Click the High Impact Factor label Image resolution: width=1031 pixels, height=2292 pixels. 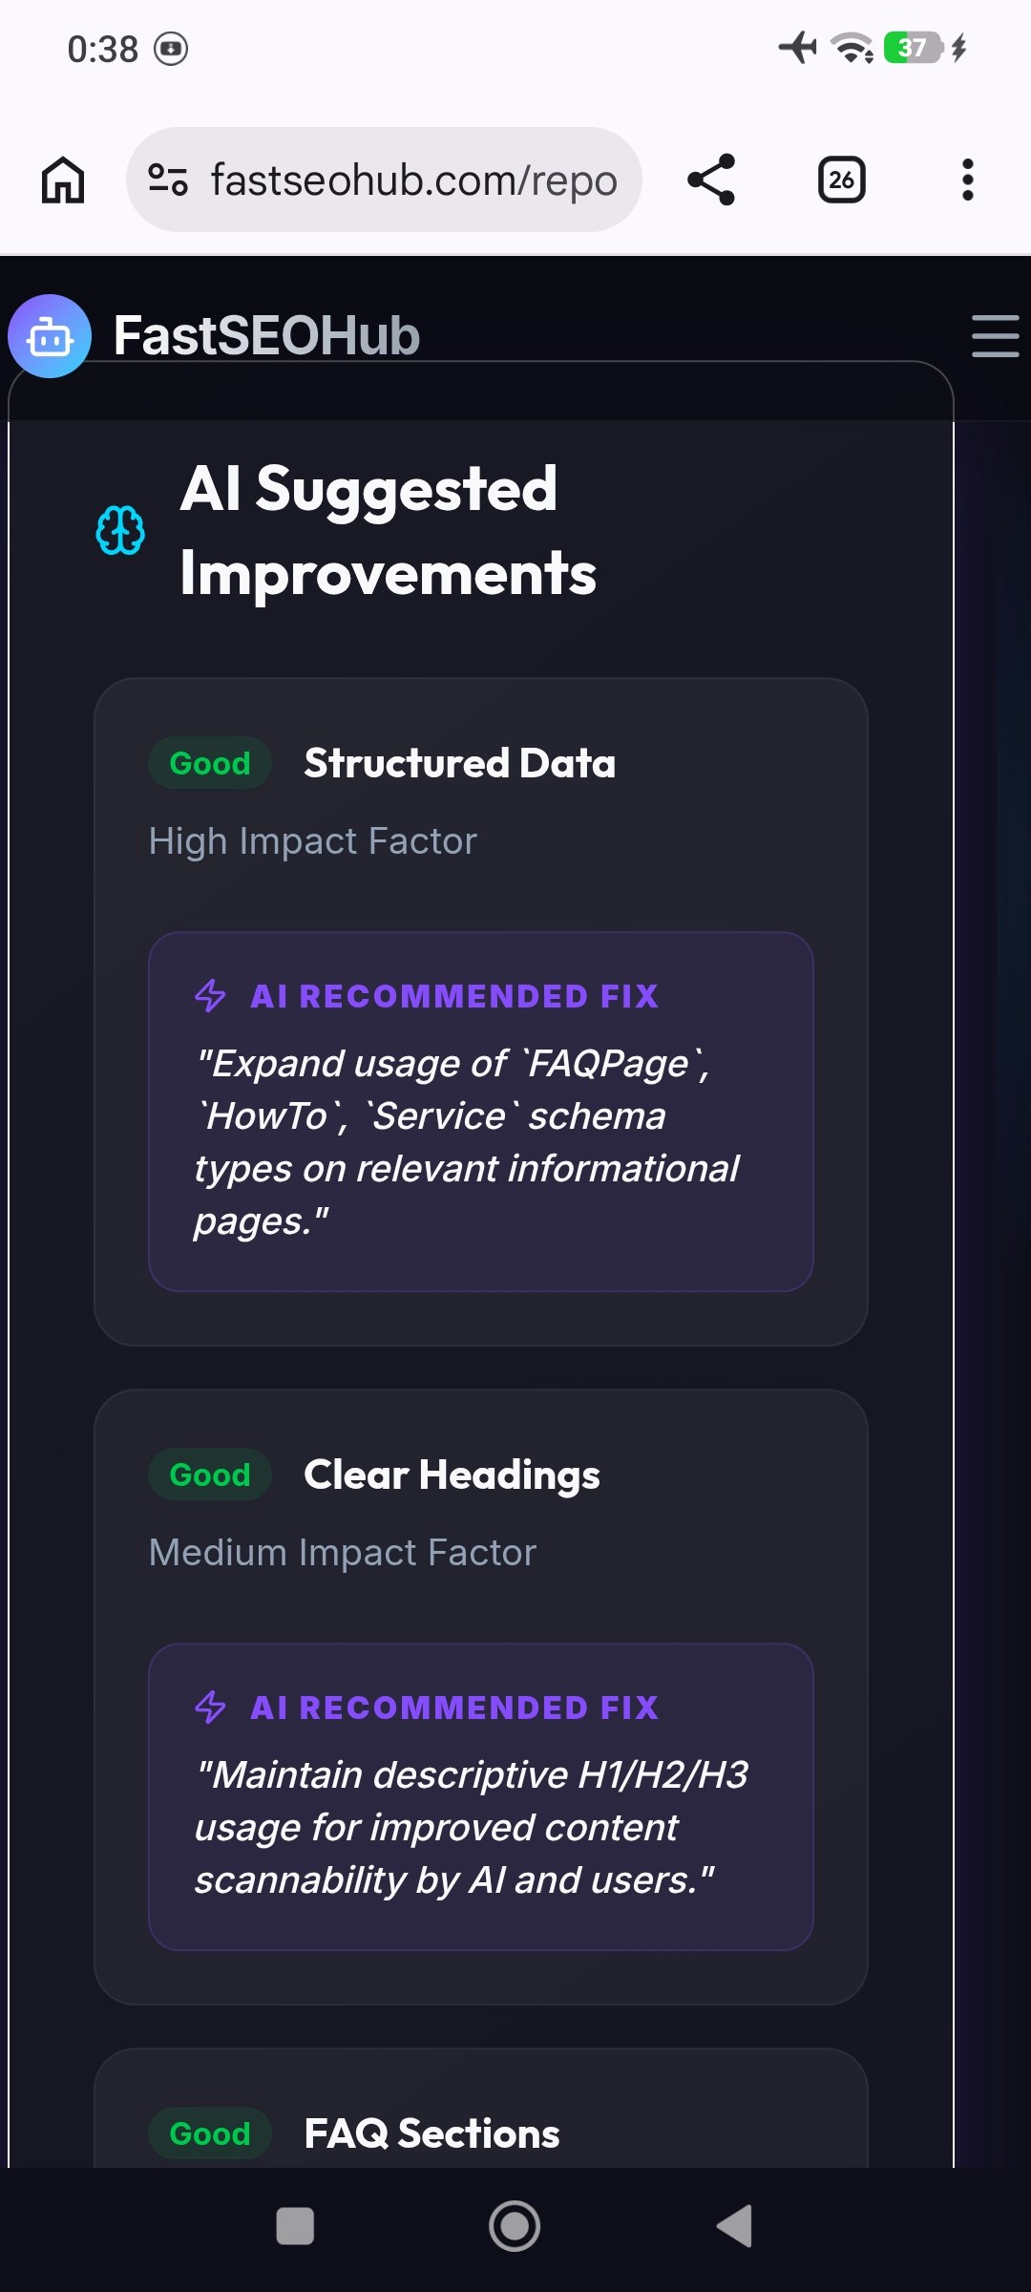pos(313,840)
